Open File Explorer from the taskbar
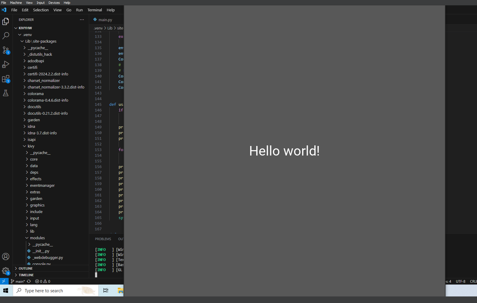Screen dimensions: 477x303 point(120,290)
